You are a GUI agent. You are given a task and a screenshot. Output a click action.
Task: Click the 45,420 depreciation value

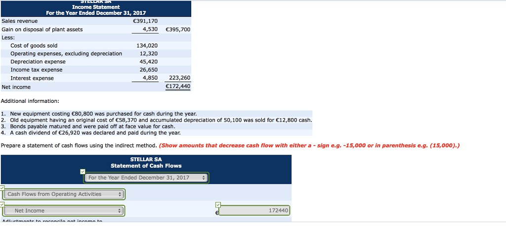[x=148, y=62]
